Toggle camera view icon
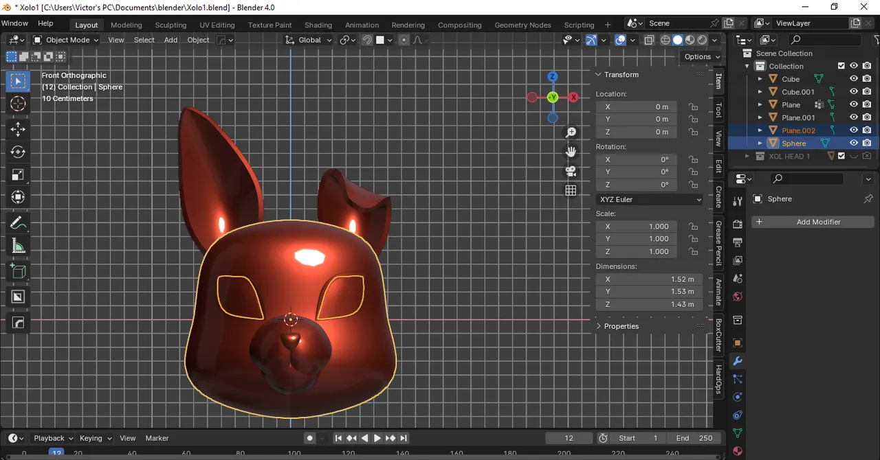The image size is (880, 460). coord(571,171)
